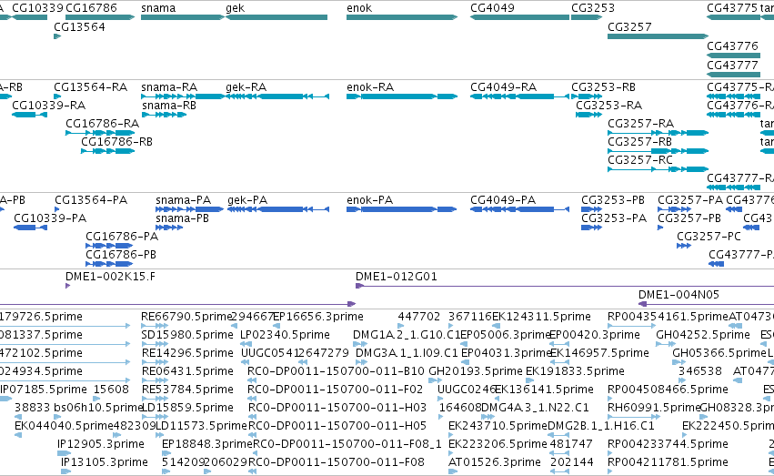Click the DME1-002K15.F clone label
Image resolution: width=774 pixels, height=476 pixels.
point(111,277)
